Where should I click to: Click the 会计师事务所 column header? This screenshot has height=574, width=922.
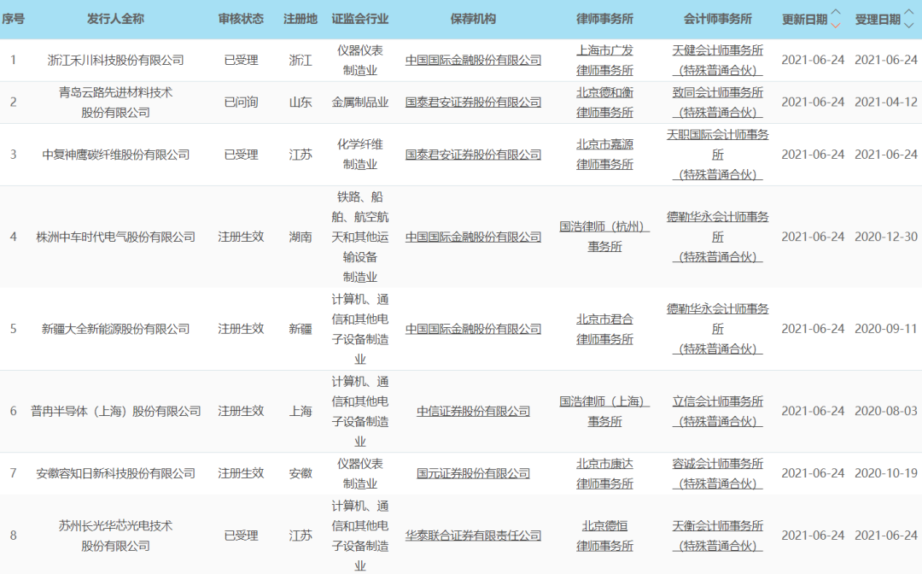point(717,19)
